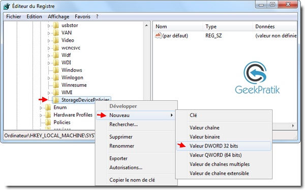Maximize the Éditeur du Registre window
This screenshot has width=305, height=190.
pyautogui.click(x=272, y=5)
